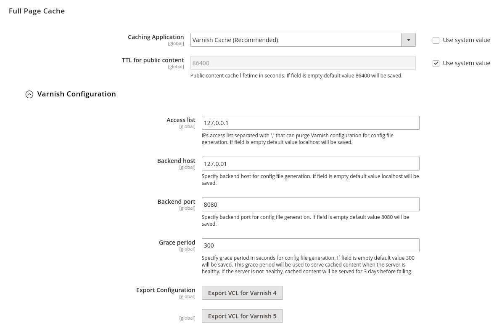Click Export VCL for Varnish 4
The image size is (502, 328).
(242, 293)
